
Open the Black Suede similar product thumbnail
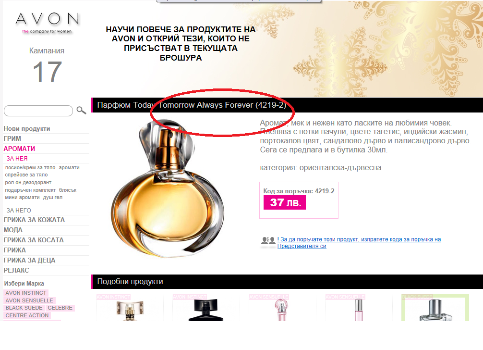point(435,308)
